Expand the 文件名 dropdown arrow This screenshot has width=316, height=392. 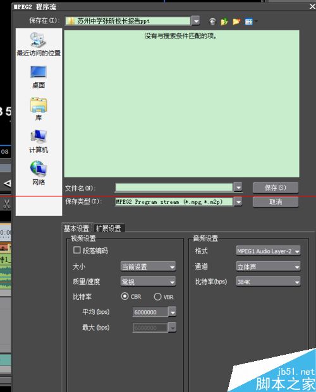238,187
